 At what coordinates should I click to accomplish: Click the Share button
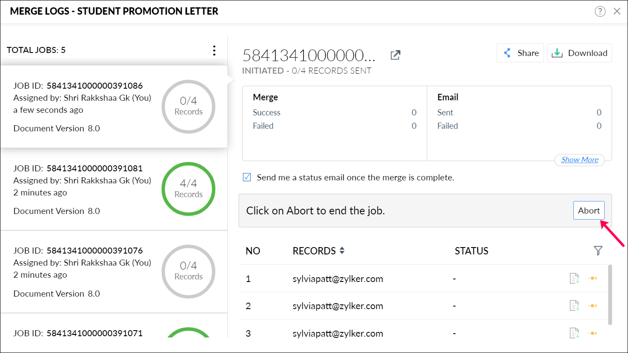pyautogui.click(x=520, y=53)
